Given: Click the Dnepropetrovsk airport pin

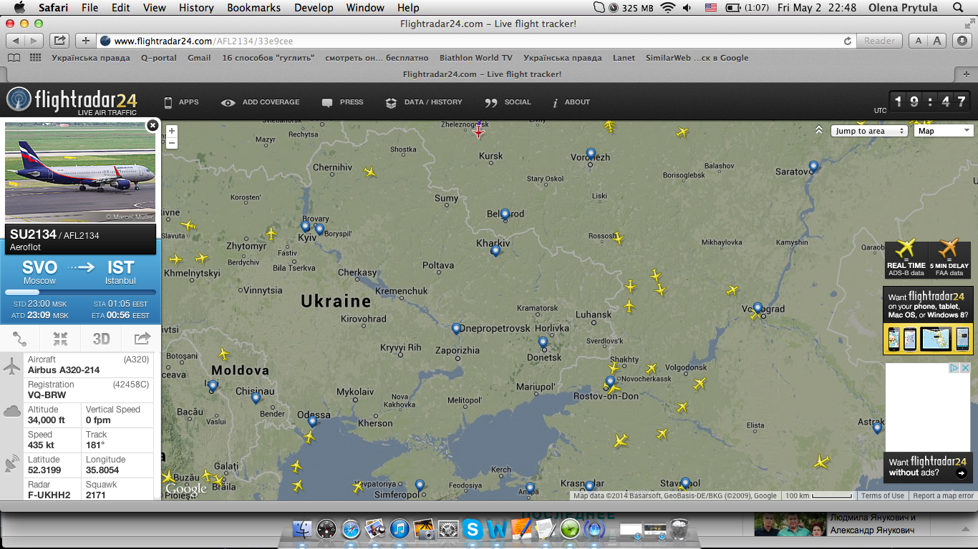Looking at the screenshot, I should coord(456,329).
